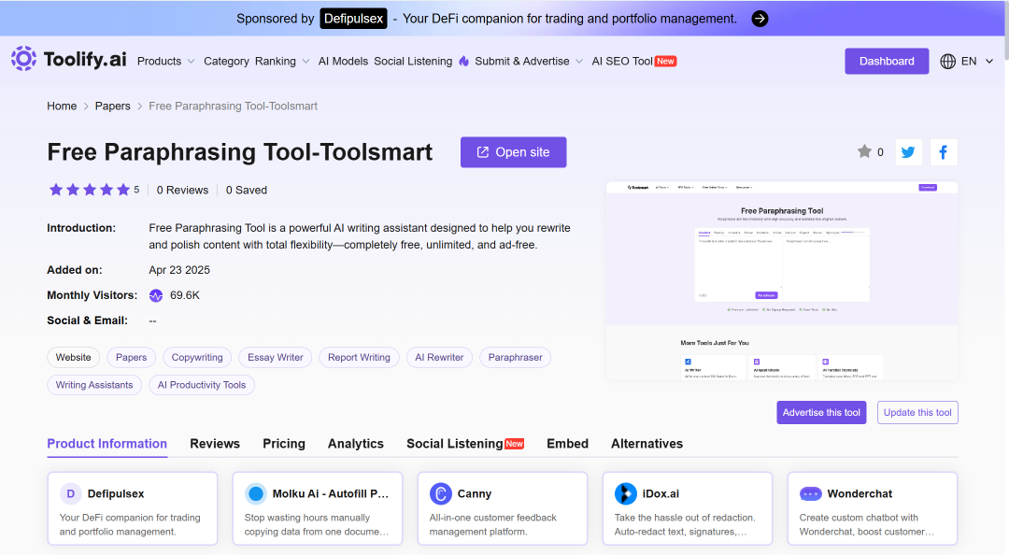Switch to the Reviews tab
Screen dimensions: 1009x555
(x=215, y=444)
